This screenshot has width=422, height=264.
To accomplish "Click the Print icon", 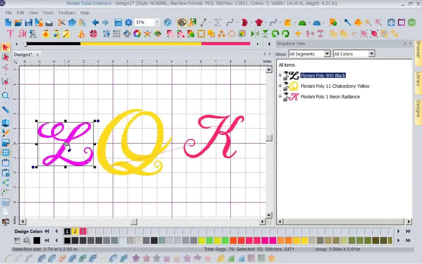I will click(x=49, y=22).
